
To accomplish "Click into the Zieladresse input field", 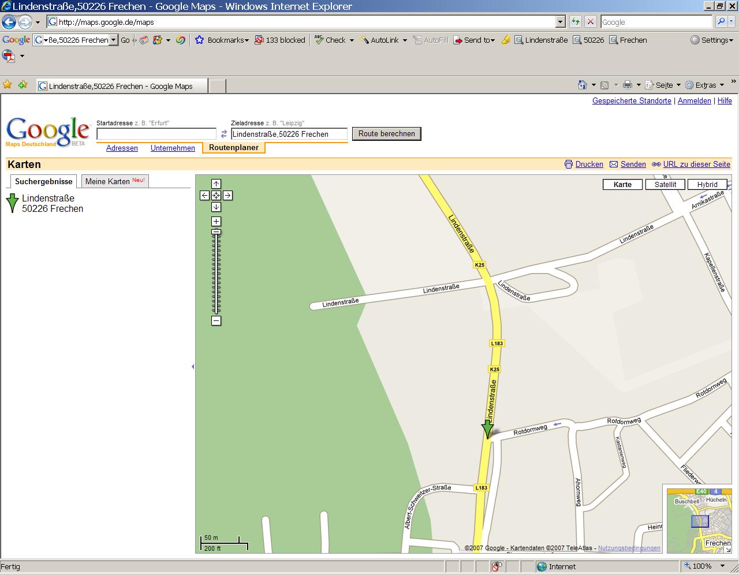I will click(x=289, y=134).
